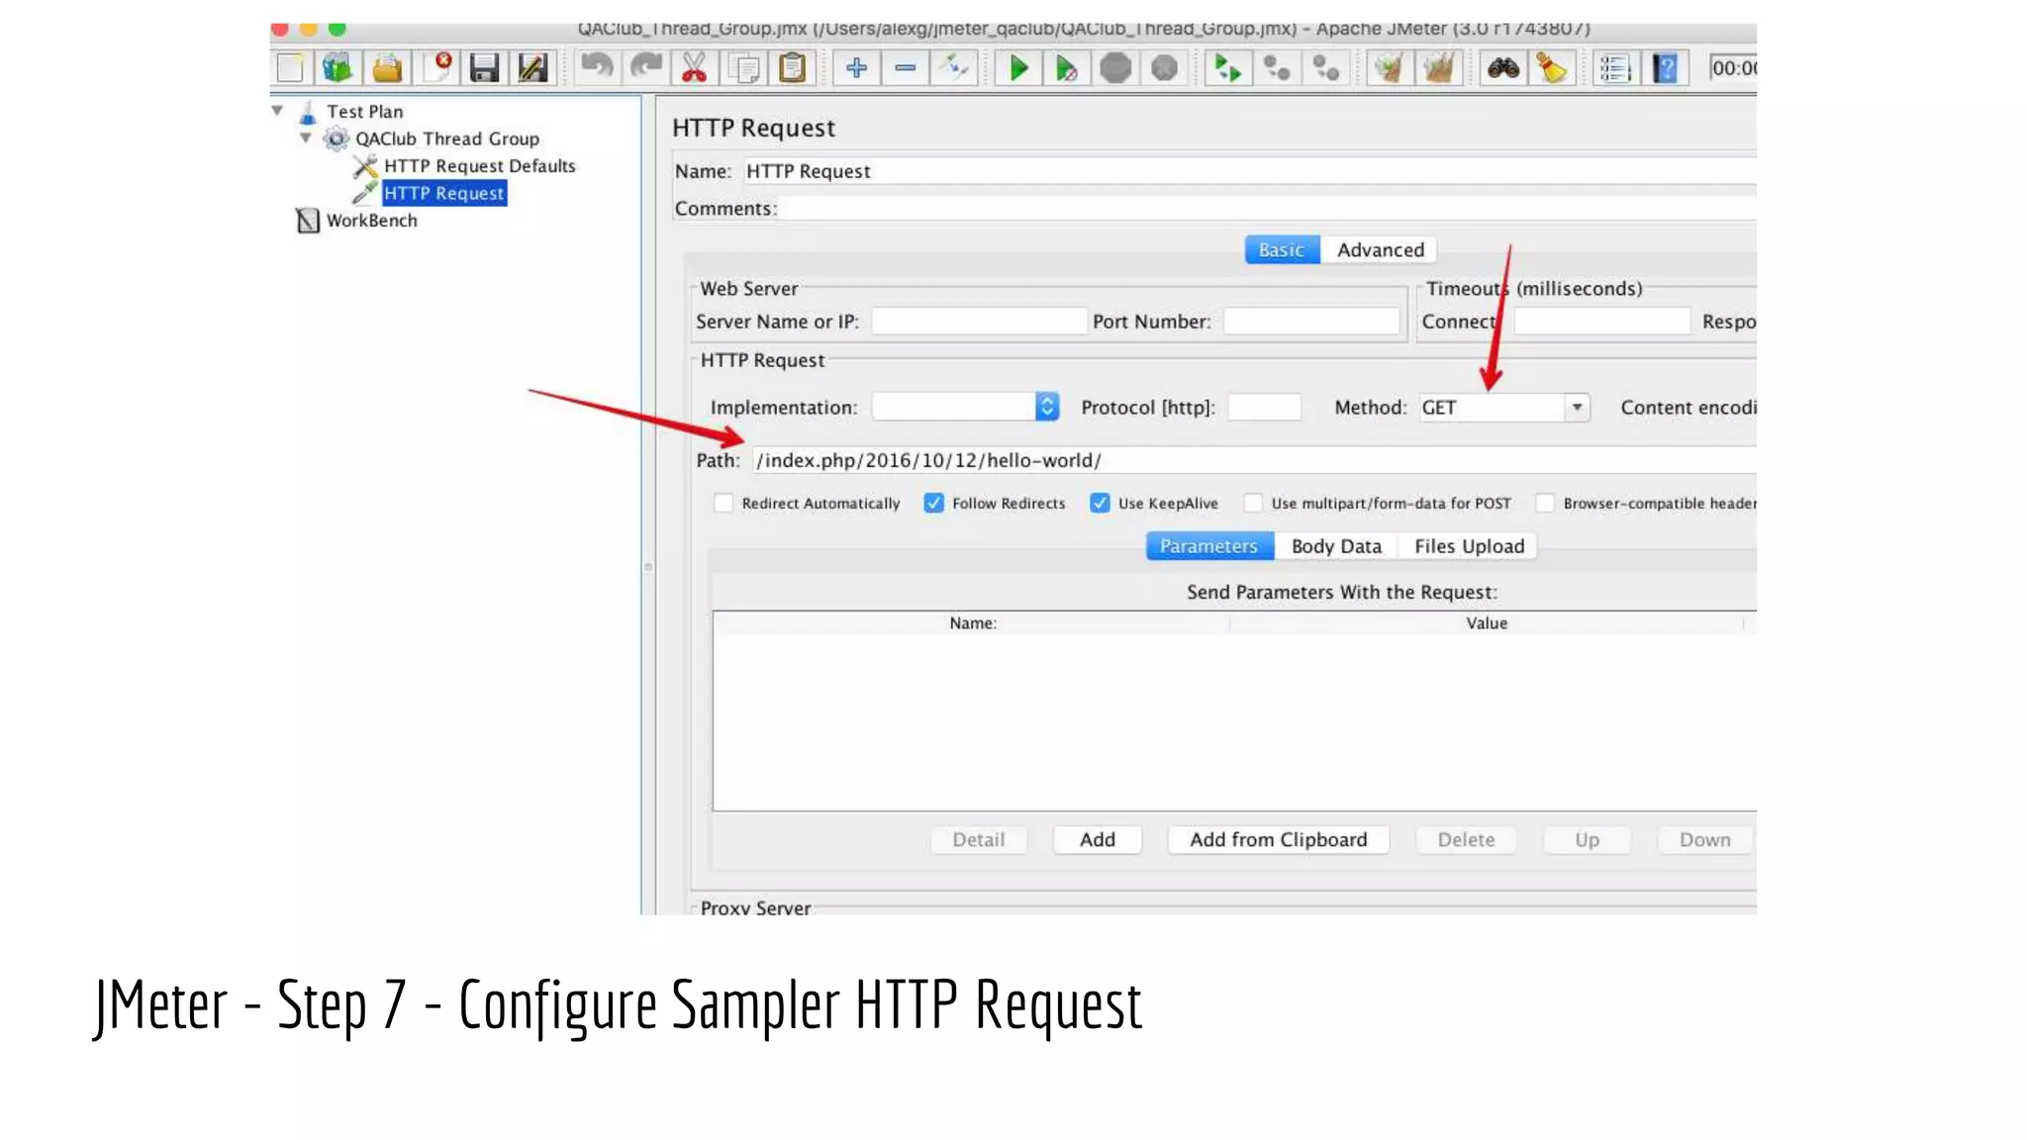This screenshot has width=2027, height=1140.
Task: Click Remote start all icon
Action: tap(1228, 68)
